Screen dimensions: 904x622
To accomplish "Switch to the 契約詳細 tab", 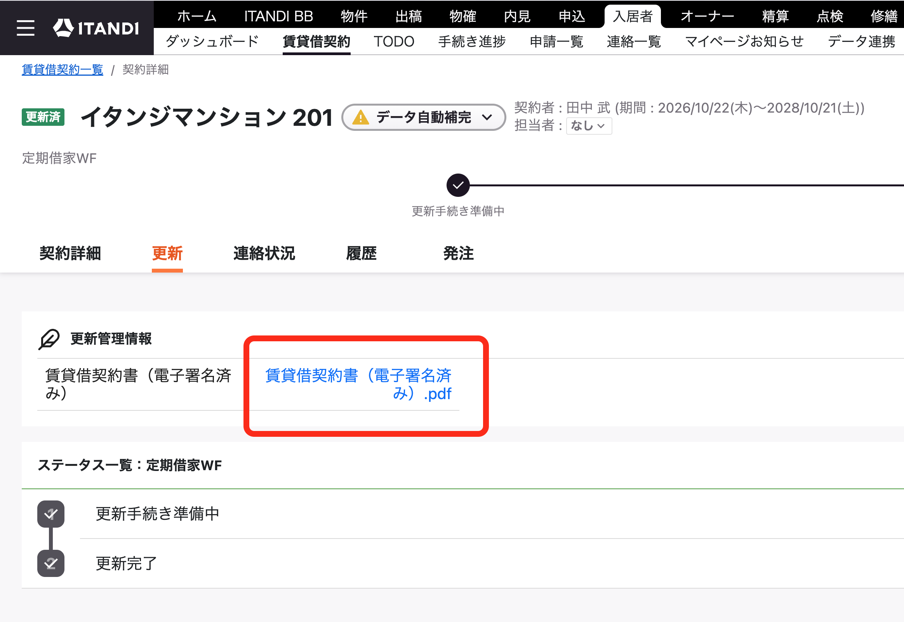I will (x=70, y=253).
